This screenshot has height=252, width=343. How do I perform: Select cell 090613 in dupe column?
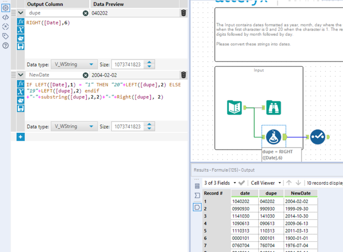(271, 223)
